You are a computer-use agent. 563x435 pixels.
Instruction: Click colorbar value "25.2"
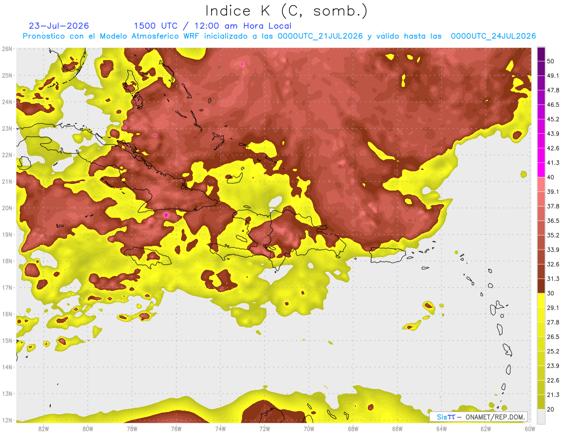553,351
